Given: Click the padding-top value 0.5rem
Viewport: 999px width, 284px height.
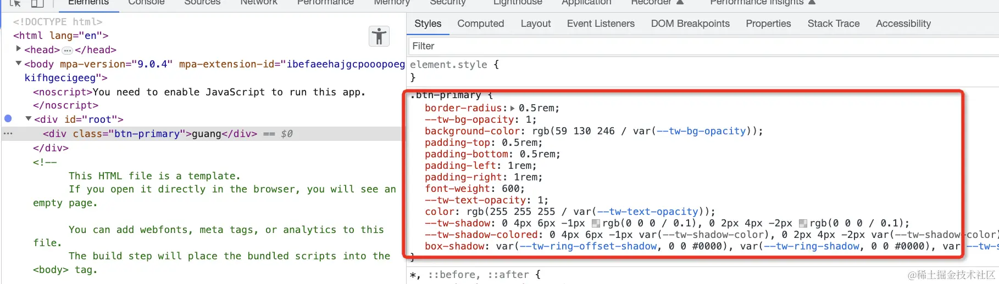Looking at the screenshot, I should click(519, 143).
